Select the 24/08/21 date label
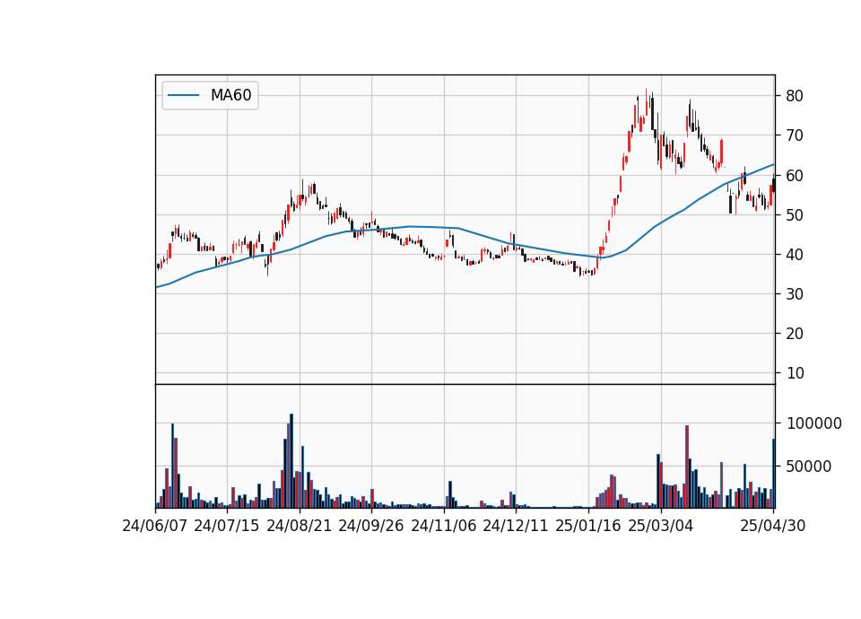861x619 pixels. click(300, 526)
